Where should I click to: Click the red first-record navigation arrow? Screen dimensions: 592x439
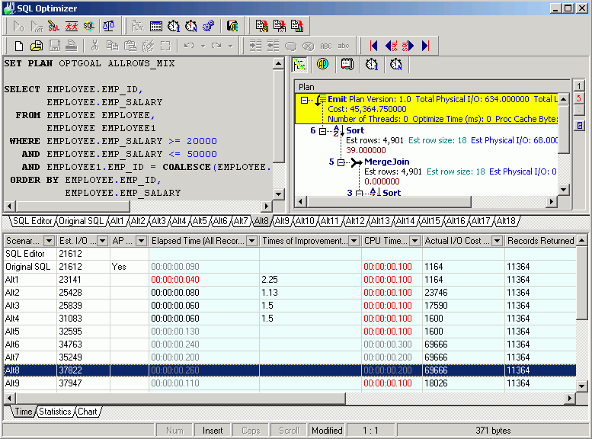[x=373, y=46]
